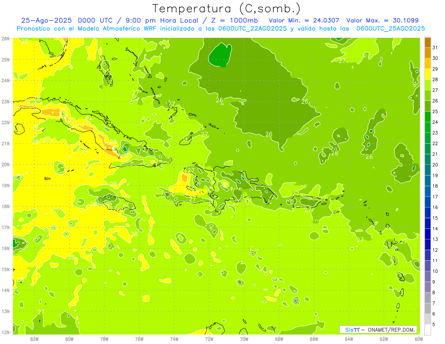Click the color scale label "31"
Screen dimensions: 445x344
point(435,47)
